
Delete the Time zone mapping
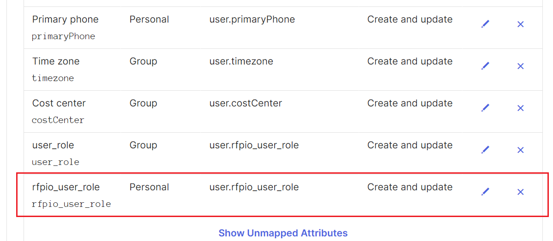520,66
